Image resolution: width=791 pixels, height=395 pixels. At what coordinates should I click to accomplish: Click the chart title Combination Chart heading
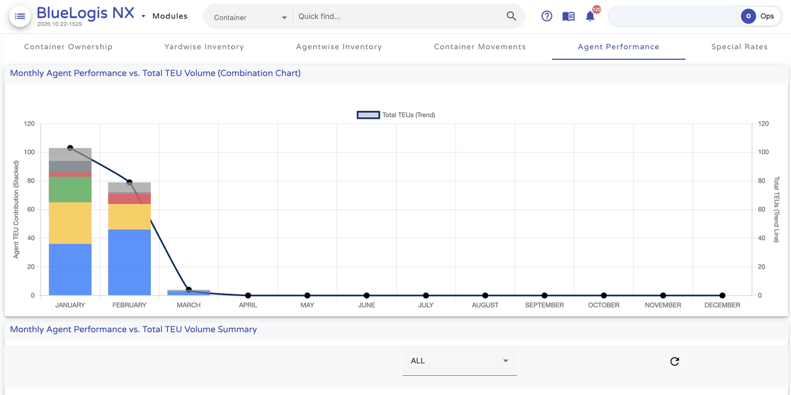(155, 73)
